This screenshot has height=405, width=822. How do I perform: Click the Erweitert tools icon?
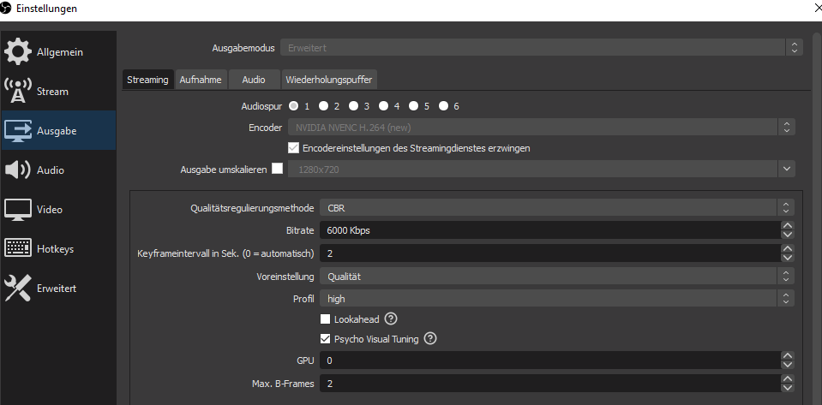18,289
